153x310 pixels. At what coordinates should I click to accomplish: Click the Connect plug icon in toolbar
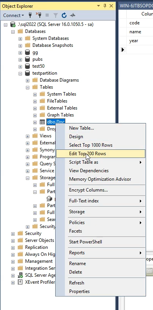pyautogui.click(x=30, y=15)
